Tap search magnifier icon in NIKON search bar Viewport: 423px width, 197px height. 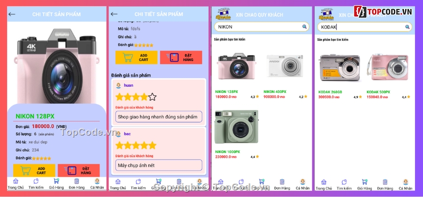coord(304,27)
